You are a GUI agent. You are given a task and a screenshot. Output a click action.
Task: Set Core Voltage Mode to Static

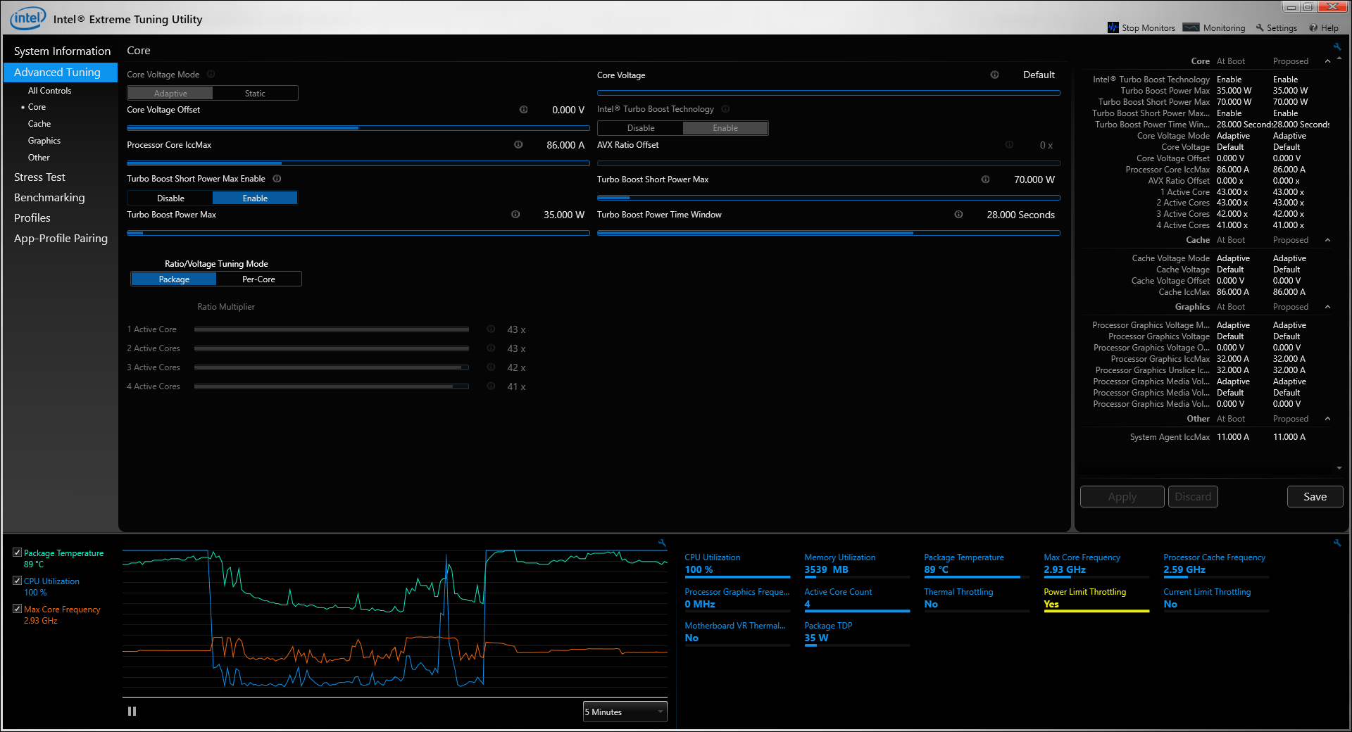pos(255,93)
